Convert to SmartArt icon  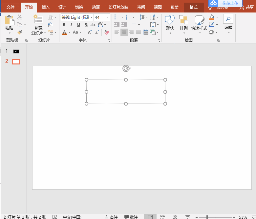tap(153, 32)
